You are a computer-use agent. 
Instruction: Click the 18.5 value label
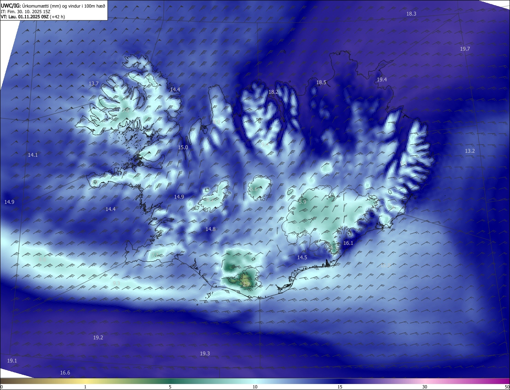(321, 83)
